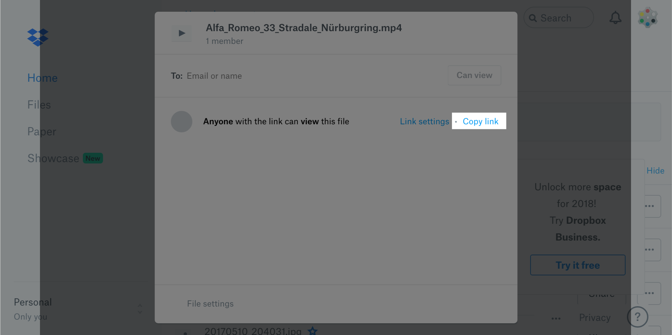Open the Can view permission dropdown

tap(474, 75)
